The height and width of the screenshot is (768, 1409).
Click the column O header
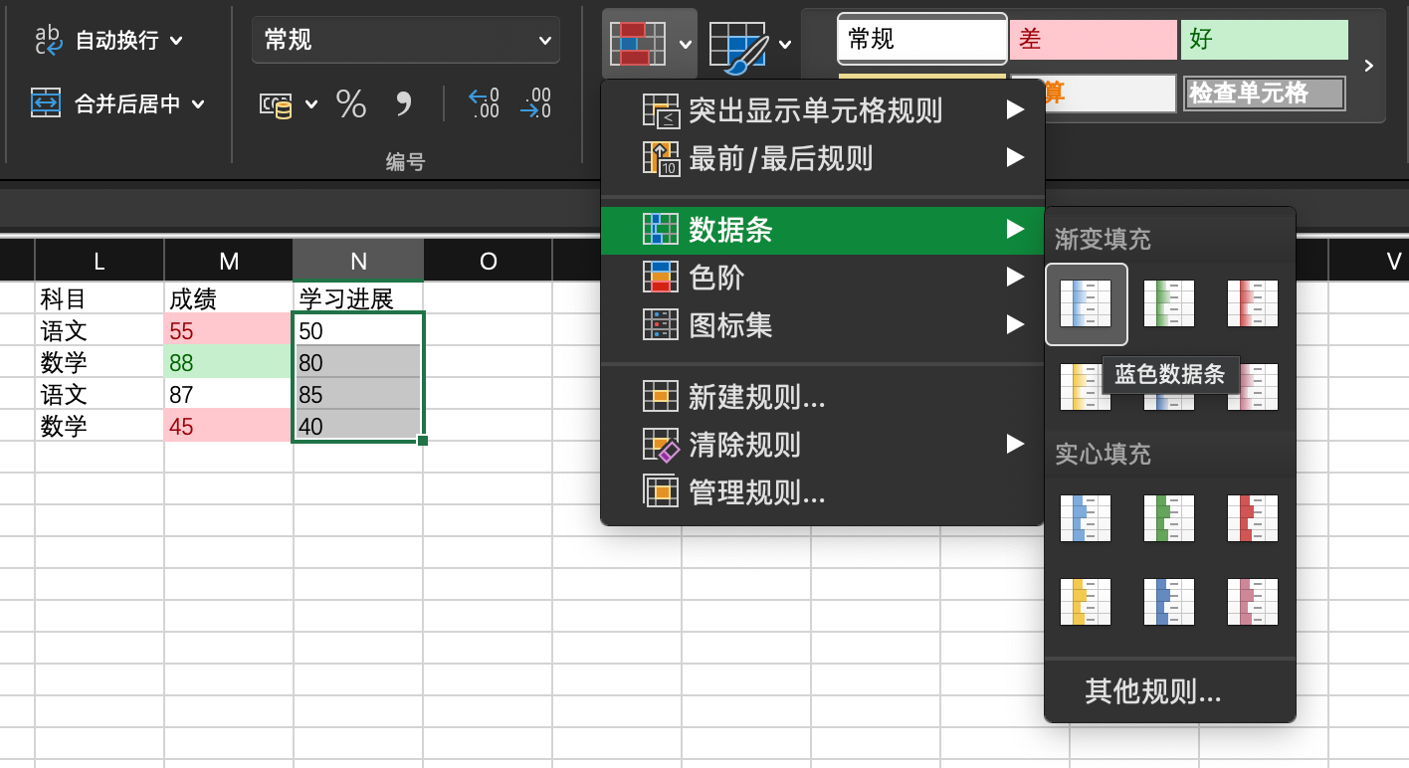[488, 261]
